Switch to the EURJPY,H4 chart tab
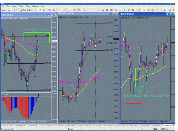This screenshot has height=131, width=178. tap(133, 125)
